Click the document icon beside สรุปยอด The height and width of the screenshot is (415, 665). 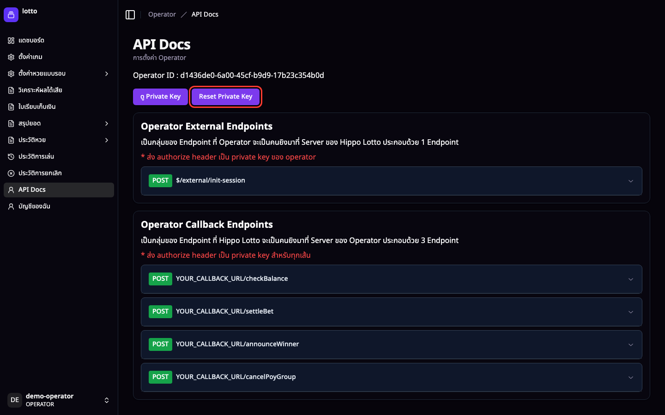pos(11,124)
